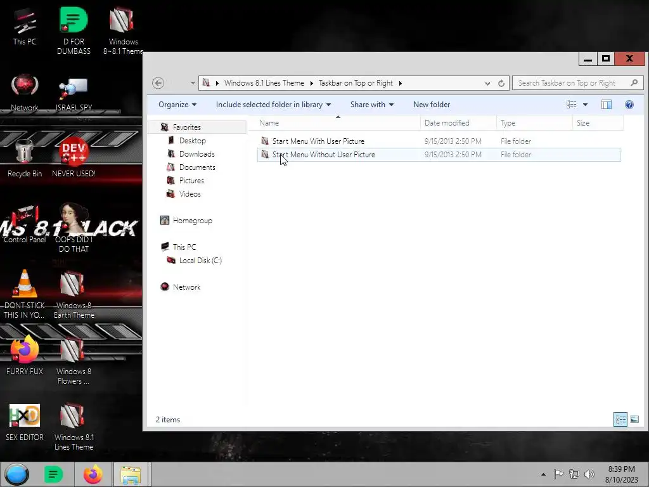Select Pictures in navigation pane
649x487 pixels.
click(x=191, y=181)
